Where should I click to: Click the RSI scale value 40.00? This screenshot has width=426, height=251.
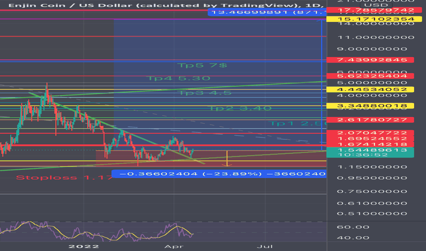pos(353,238)
